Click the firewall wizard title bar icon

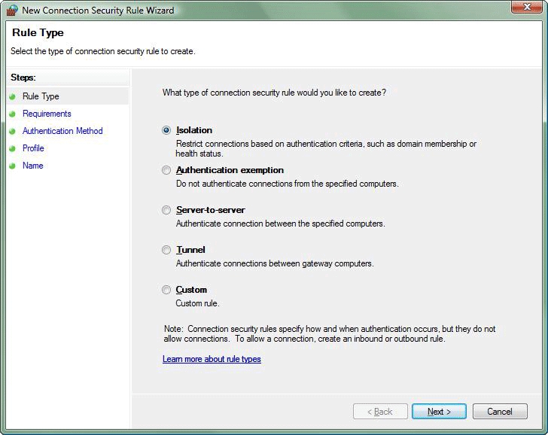(12, 10)
